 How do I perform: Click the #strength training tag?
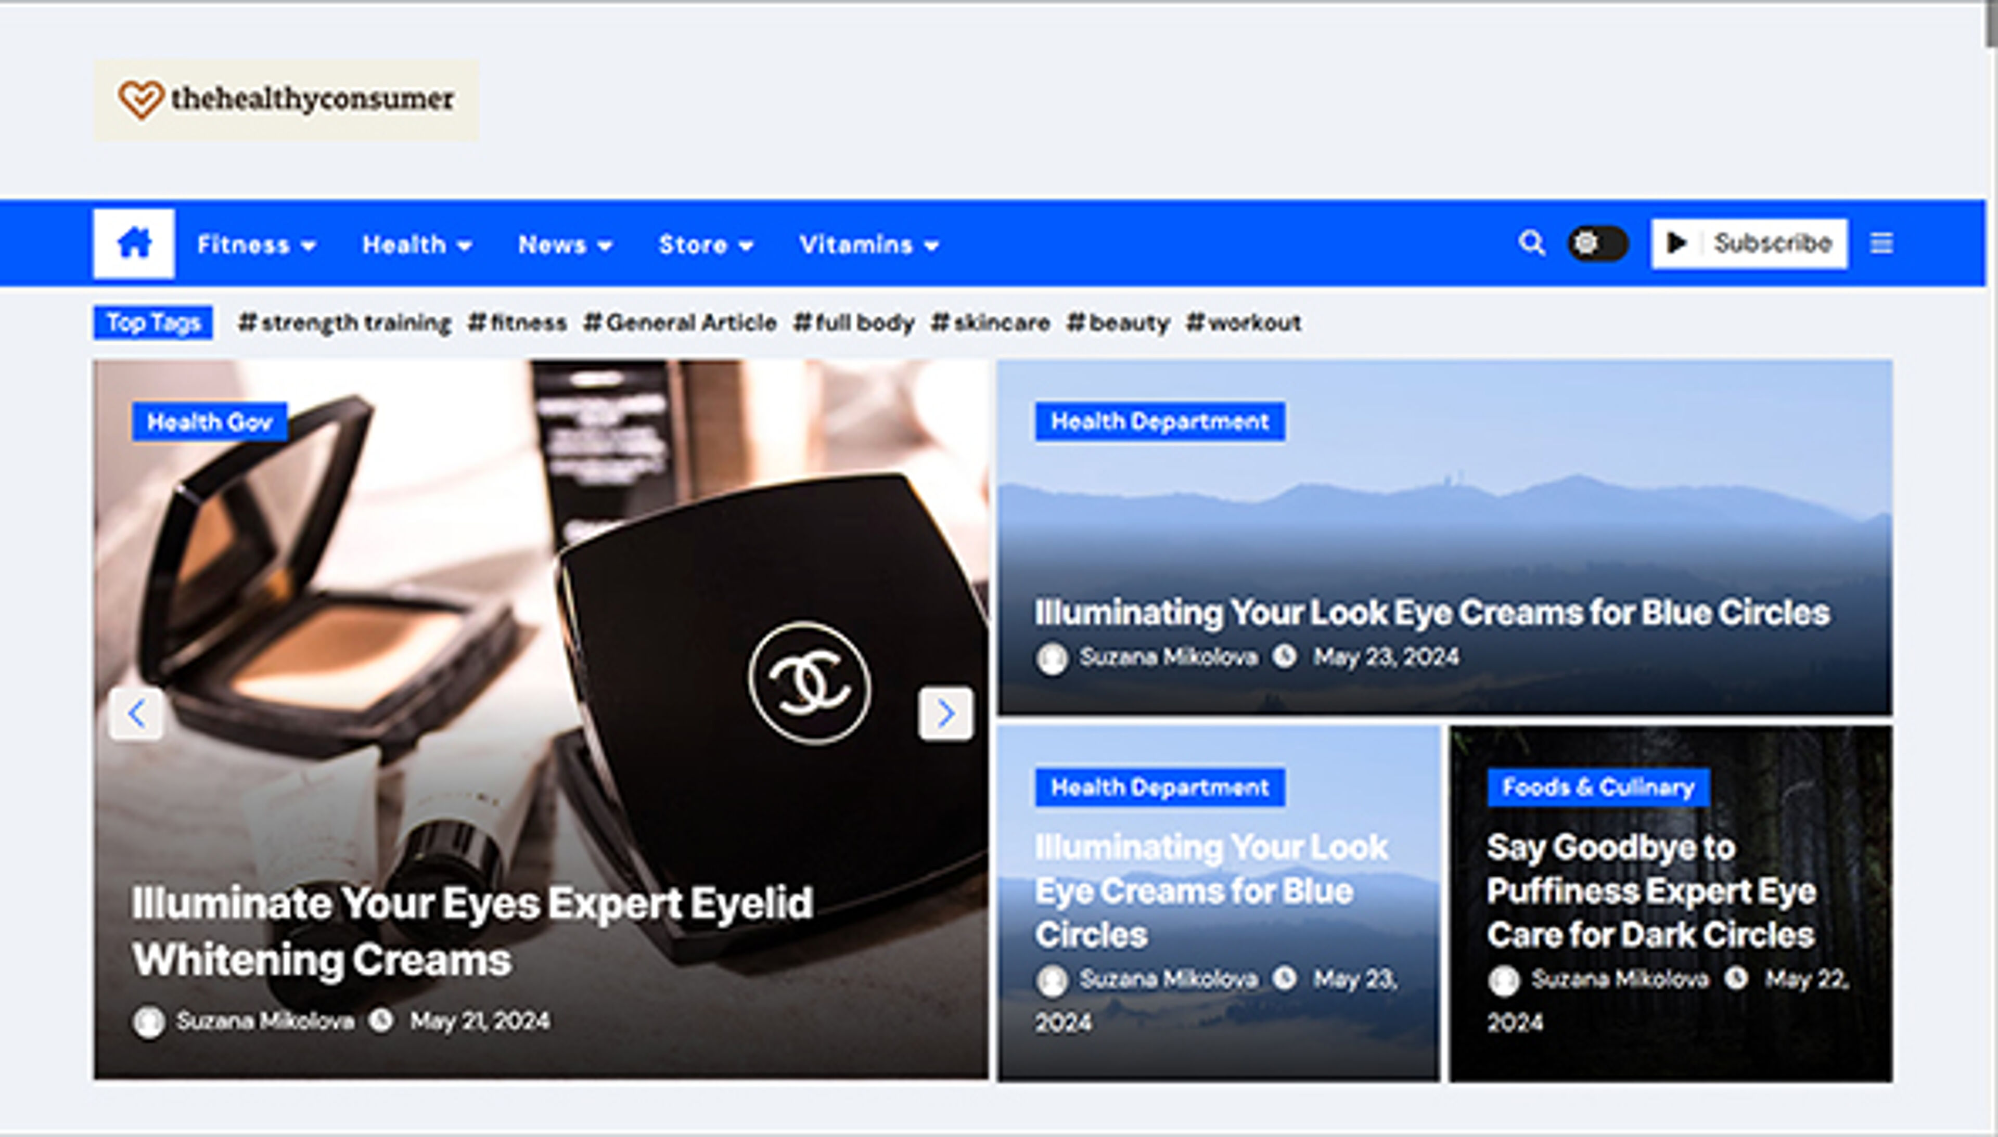point(344,322)
